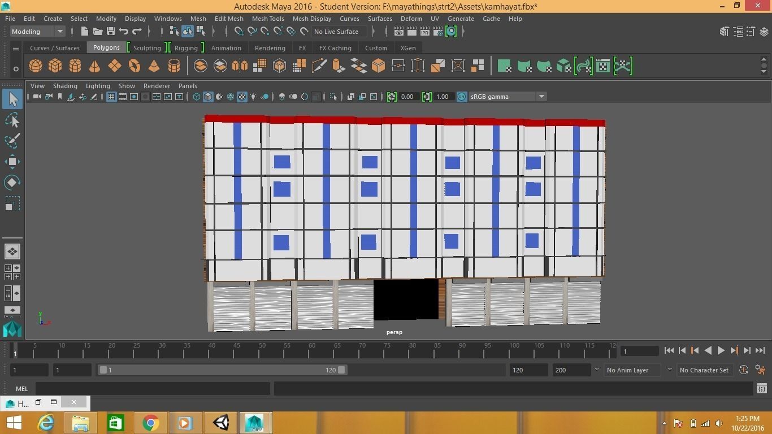Image resolution: width=772 pixels, height=434 pixels.
Task: Open the No Anim Layer dropdown
Action: coord(633,370)
